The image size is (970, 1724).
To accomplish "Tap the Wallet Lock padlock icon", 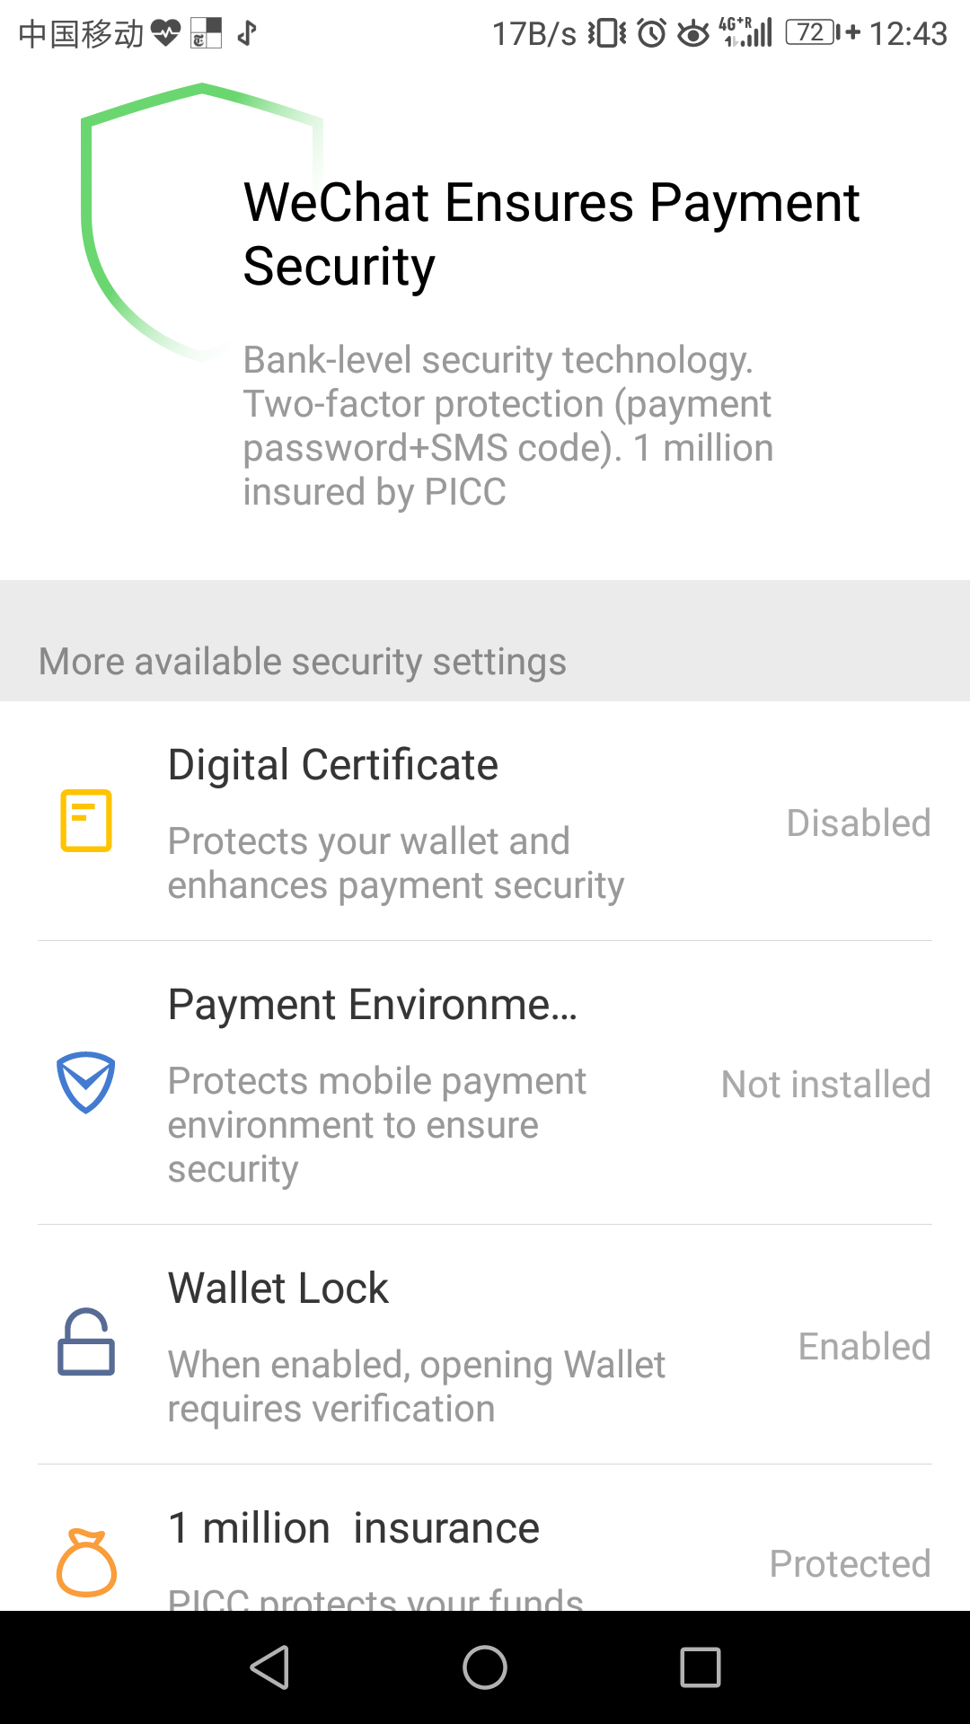I will coord(86,1343).
